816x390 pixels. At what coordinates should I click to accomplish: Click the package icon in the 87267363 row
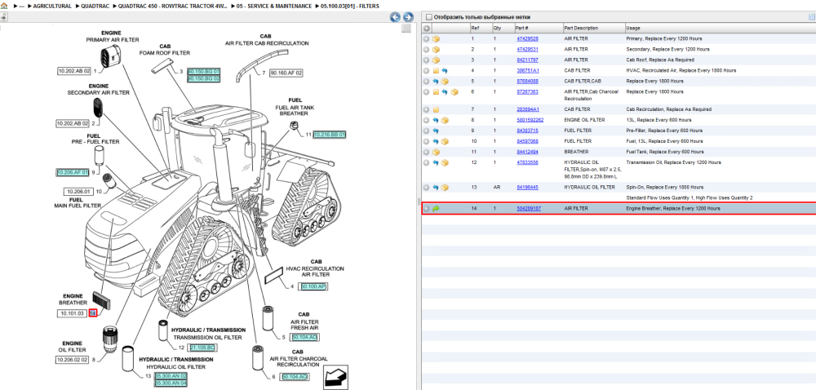click(454, 92)
